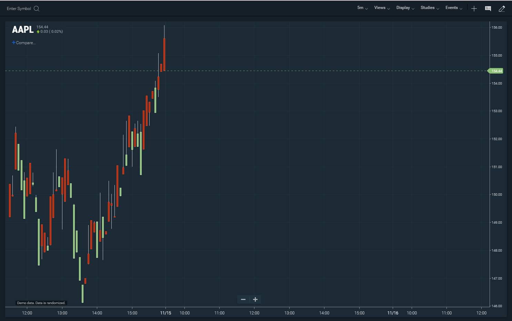The image size is (512, 321).
Task: Click the 11/15 date label on time axis
Action: [165, 313]
